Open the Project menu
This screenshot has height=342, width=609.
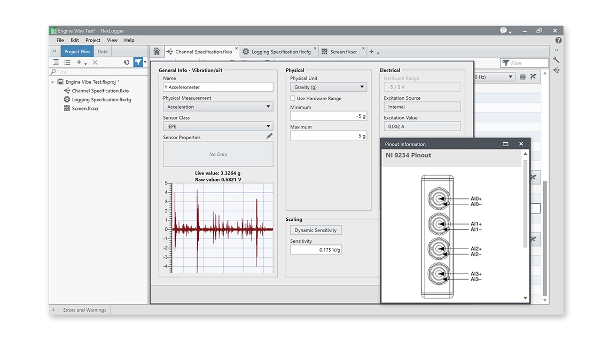tap(93, 41)
